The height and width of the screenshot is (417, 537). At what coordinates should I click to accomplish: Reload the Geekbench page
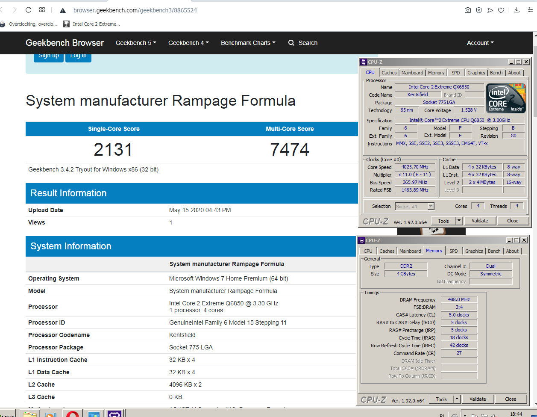pyautogui.click(x=29, y=10)
